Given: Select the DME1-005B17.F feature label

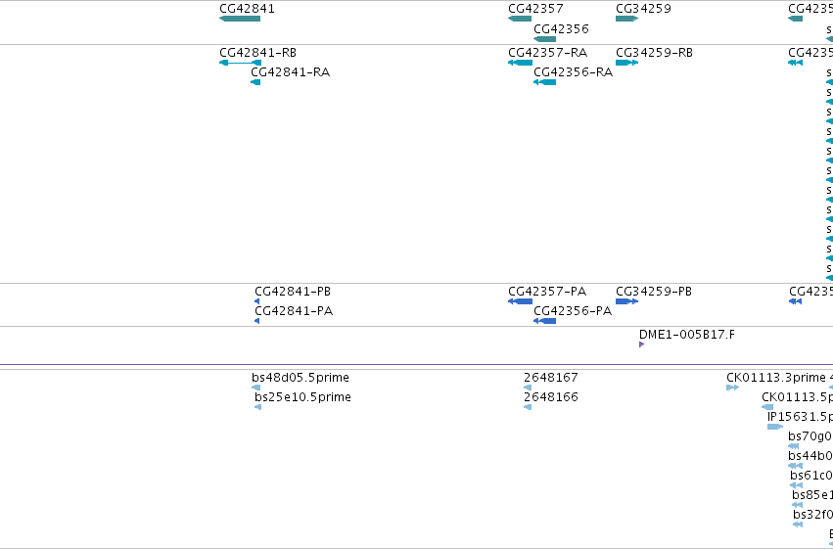Looking at the screenshot, I should pyautogui.click(x=687, y=335).
